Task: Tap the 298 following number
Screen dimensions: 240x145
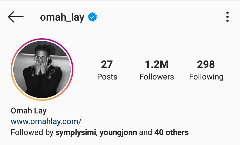Action: click(206, 64)
